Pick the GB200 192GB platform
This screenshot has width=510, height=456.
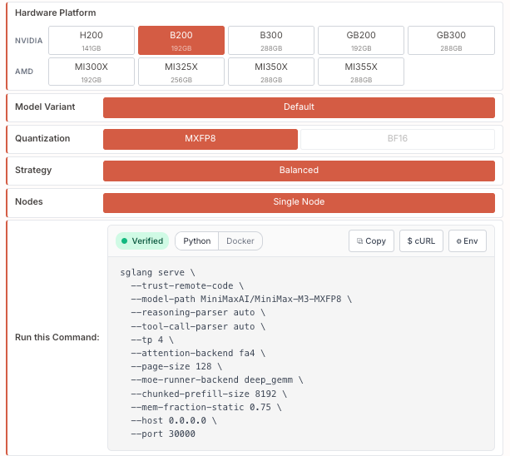(x=361, y=40)
